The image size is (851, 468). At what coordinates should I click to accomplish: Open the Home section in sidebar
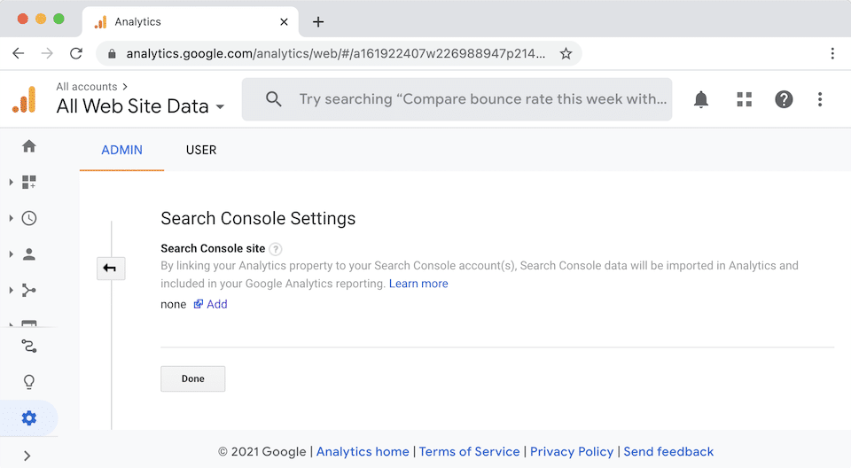pyautogui.click(x=29, y=146)
